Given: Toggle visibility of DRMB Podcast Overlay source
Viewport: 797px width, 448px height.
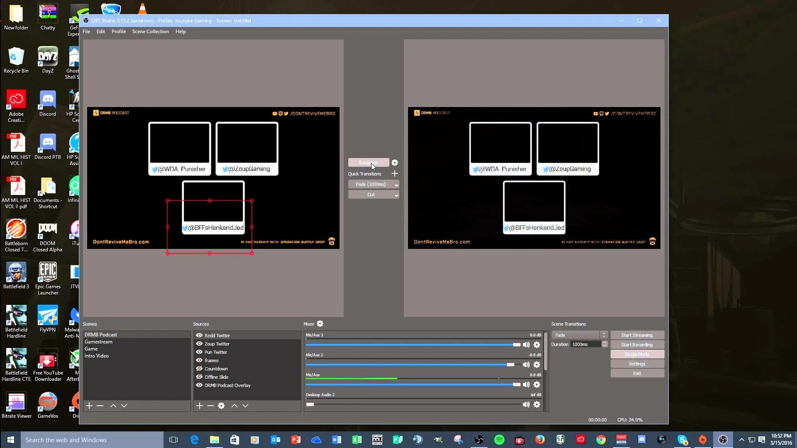Looking at the screenshot, I should [x=199, y=385].
